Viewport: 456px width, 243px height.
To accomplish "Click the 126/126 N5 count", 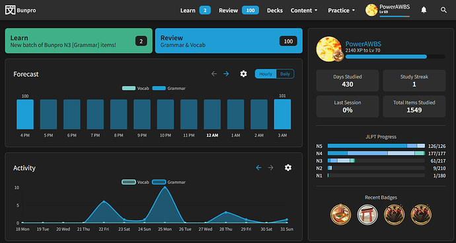I will 437,146.
